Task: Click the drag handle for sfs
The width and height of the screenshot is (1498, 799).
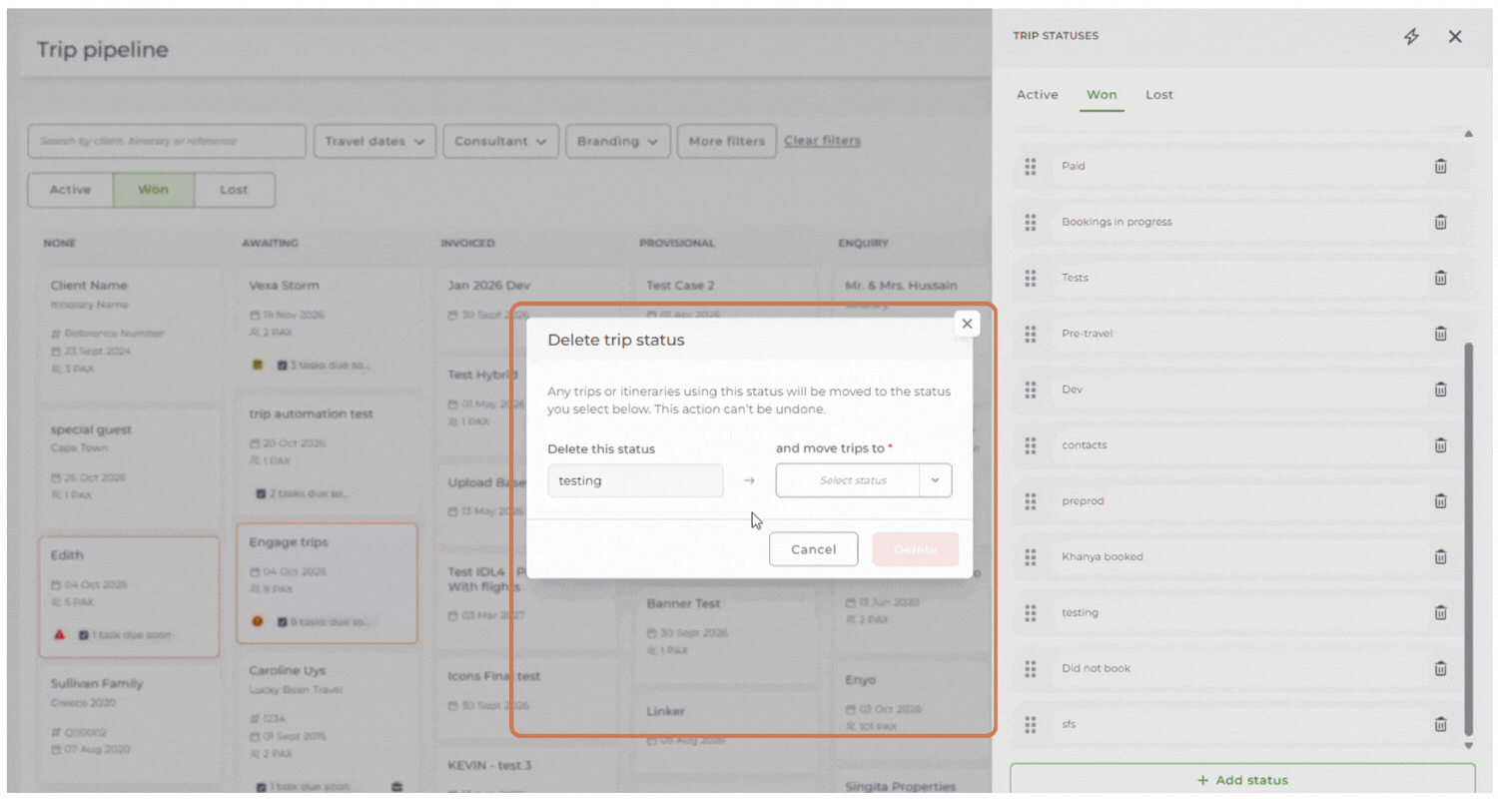Action: pyautogui.click(x=1031, y=725)
